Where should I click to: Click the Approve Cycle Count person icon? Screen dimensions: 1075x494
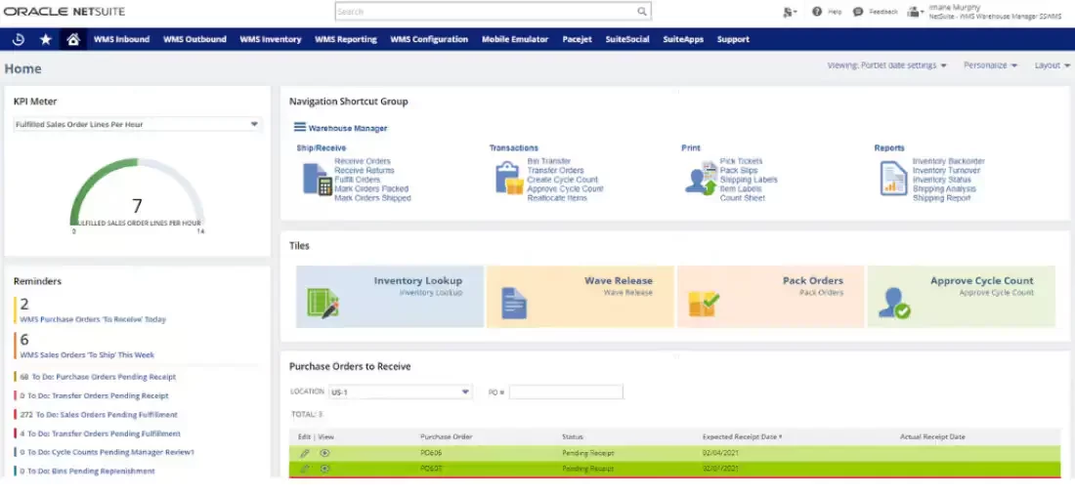tap(894, 303)
